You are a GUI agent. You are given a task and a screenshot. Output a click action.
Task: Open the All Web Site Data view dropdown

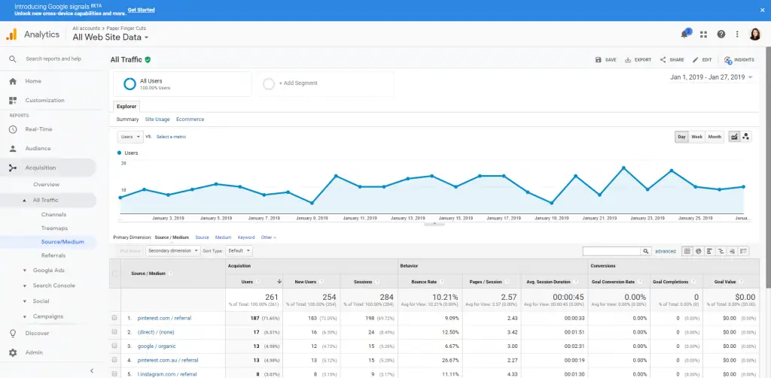coord(111,38)
